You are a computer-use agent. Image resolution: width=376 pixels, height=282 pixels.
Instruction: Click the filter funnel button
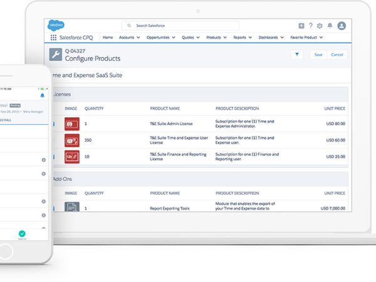tap(297, 55)
